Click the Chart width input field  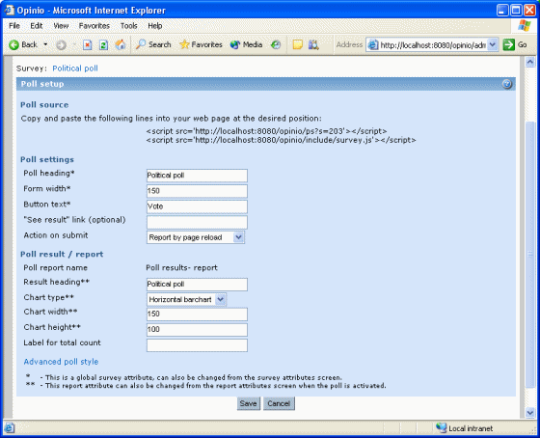coord(197,314)
